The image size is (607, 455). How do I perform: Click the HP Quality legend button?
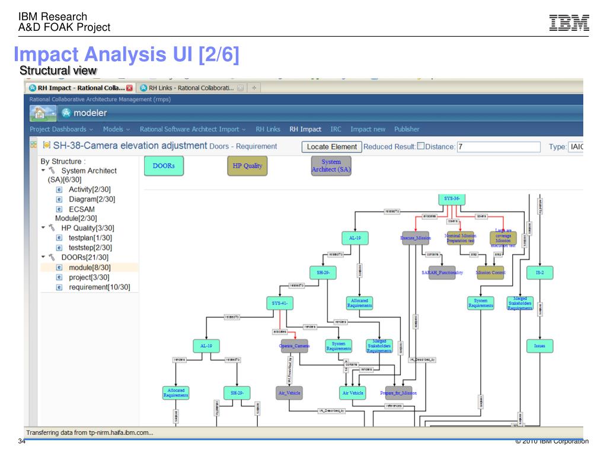247,166
